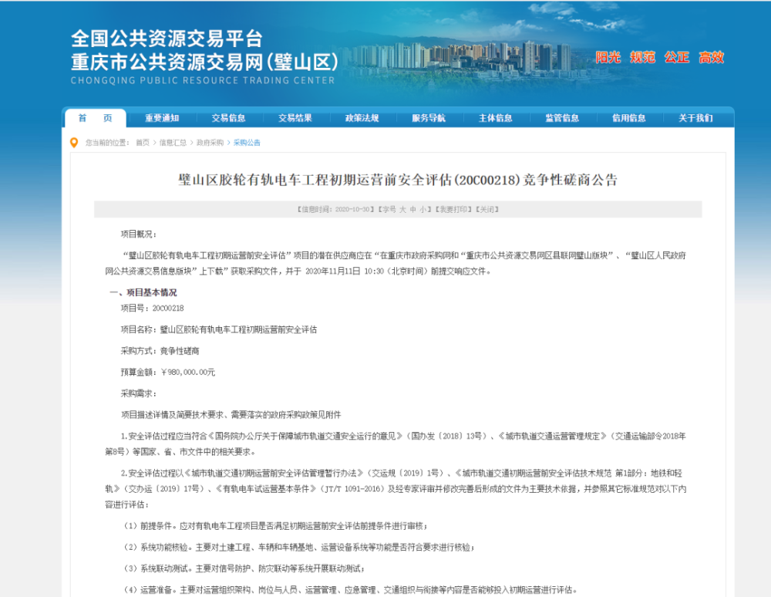Image resolution: width=771 pixels, height=597 pixels.
Task: Click the line starting （4）运营准备
Action: 349,590
